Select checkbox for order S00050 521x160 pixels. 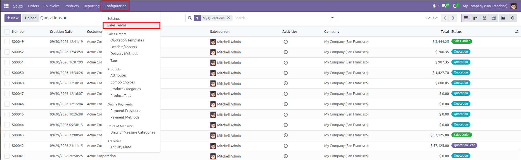[x=7, y=73]
